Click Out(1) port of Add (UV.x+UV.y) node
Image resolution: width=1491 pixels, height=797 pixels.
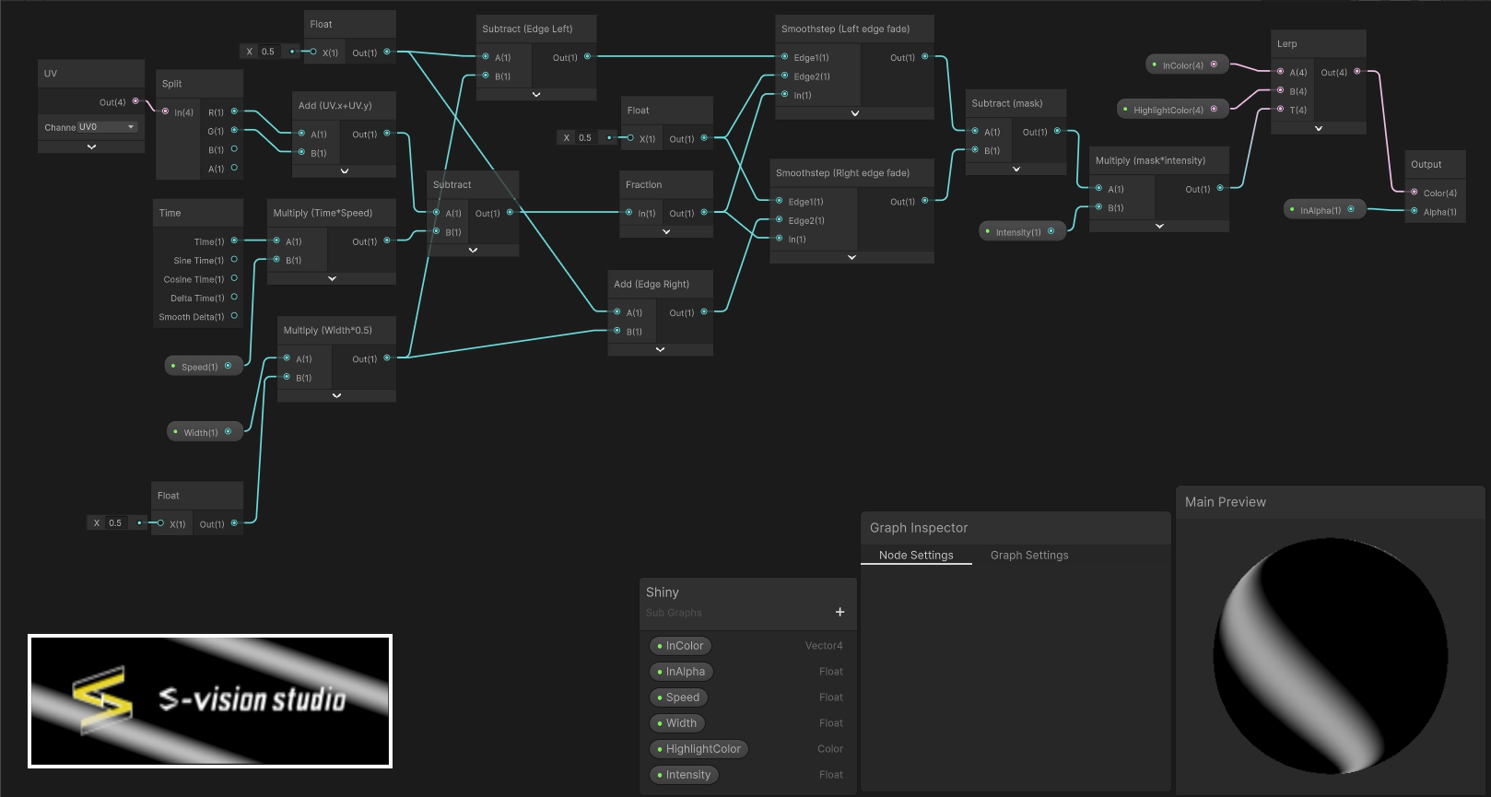tap(387, 134)
